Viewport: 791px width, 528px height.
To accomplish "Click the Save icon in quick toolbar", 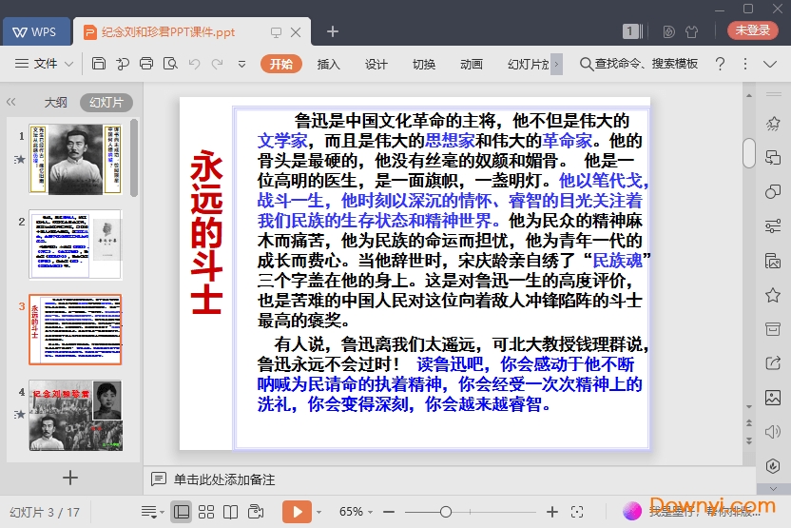I will (99, 64).
